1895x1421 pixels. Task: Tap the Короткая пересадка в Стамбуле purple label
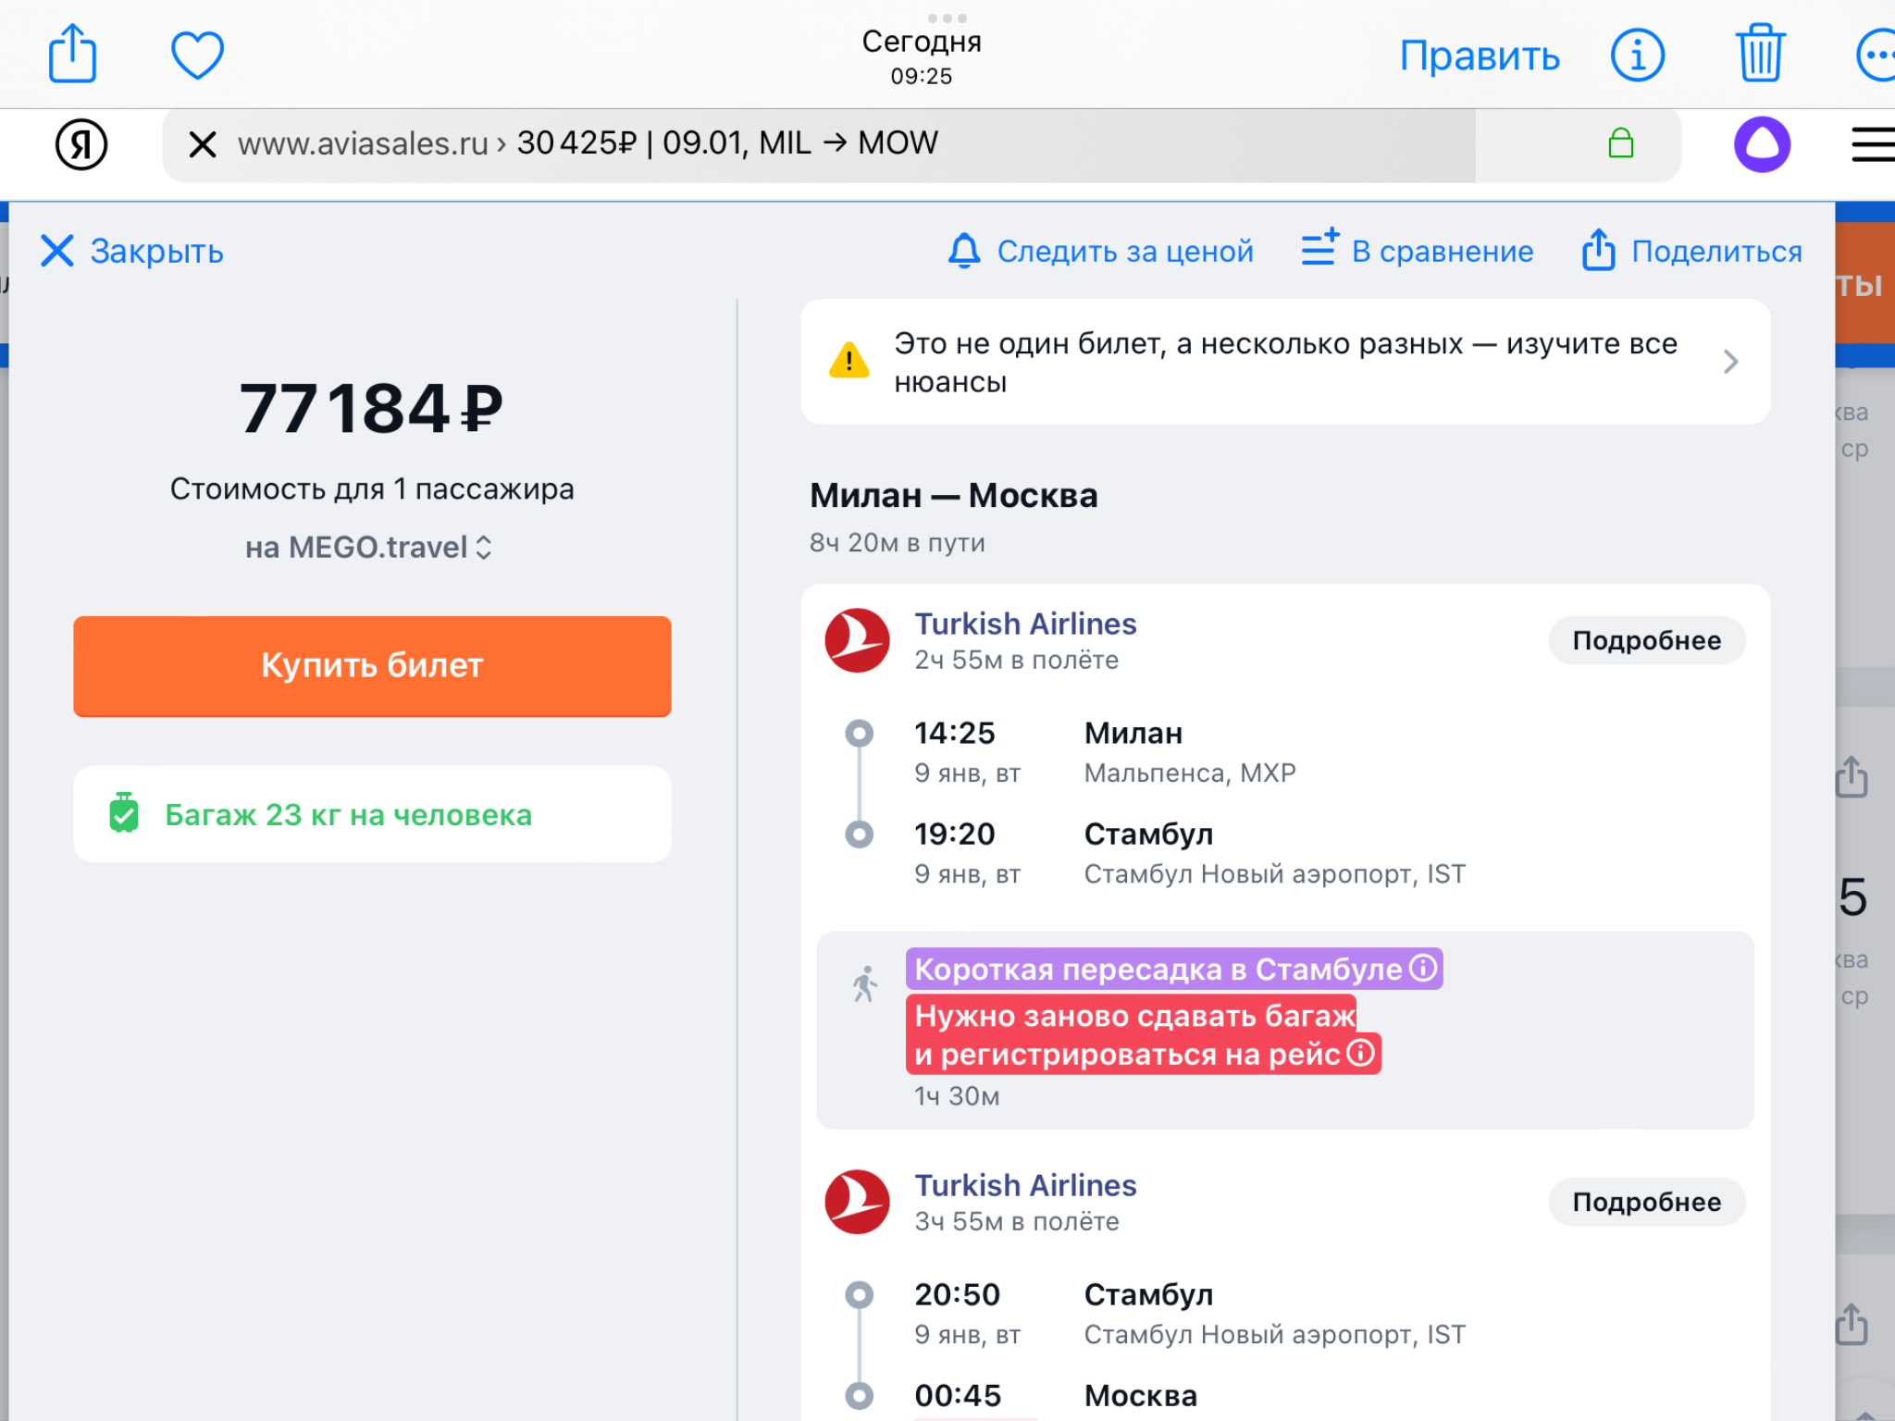pyautogui.click(x=1173, y=969)
